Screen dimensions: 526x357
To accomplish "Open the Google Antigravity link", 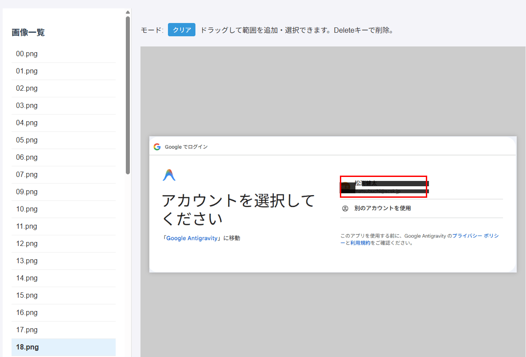I will pos(192,238).
